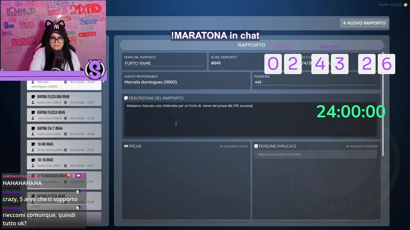Click the report ID value #849
Image resolution: width=410 pixels, height=230 pixels.
[x=216, y=63]
